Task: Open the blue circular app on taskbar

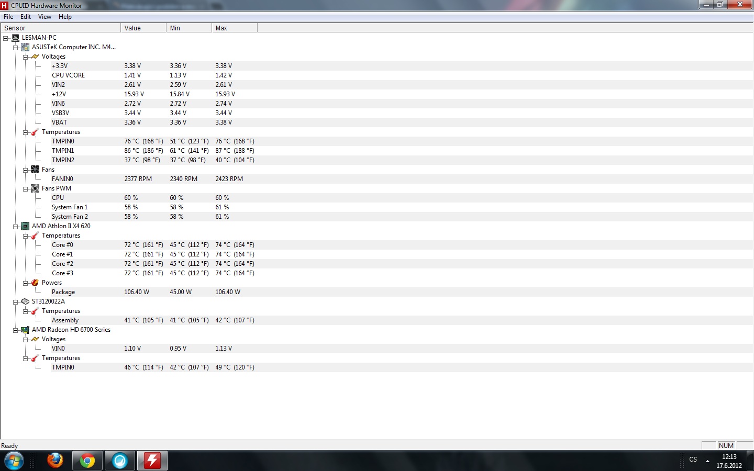Action: 120,461
